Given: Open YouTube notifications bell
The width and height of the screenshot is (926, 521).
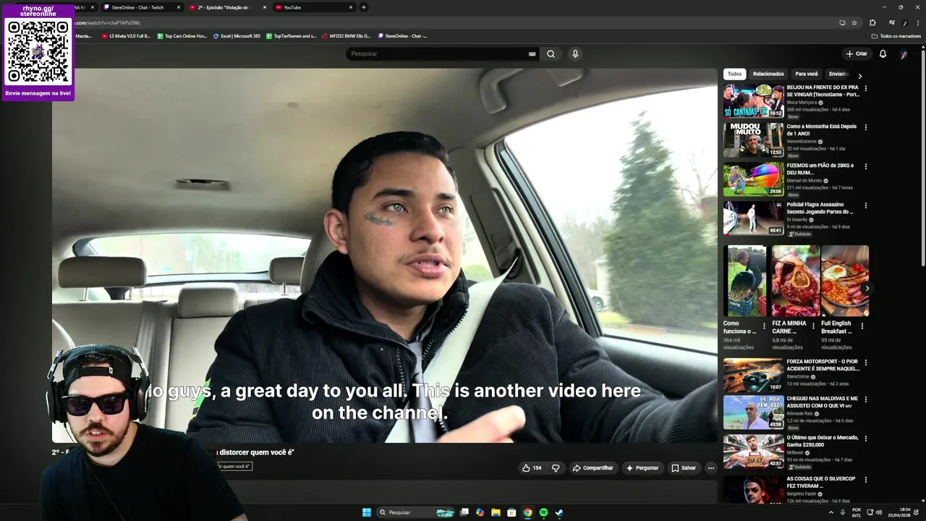Looking at the screenshot, I should pos(883,54).
